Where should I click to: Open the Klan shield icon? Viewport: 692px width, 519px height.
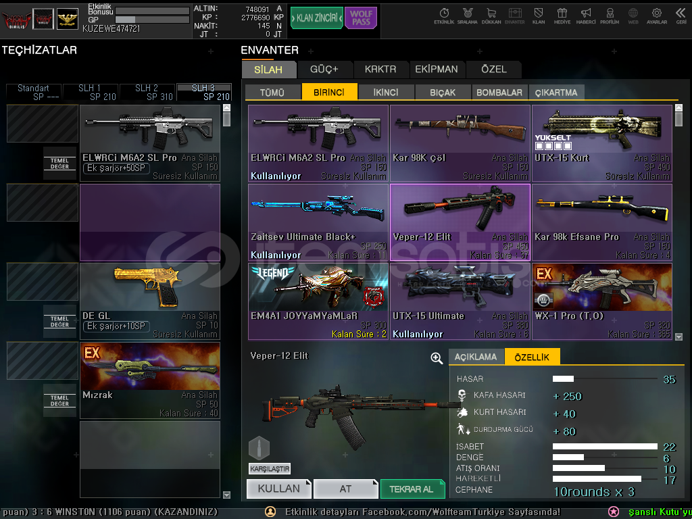pyautogui.click(x=539, y=16)
